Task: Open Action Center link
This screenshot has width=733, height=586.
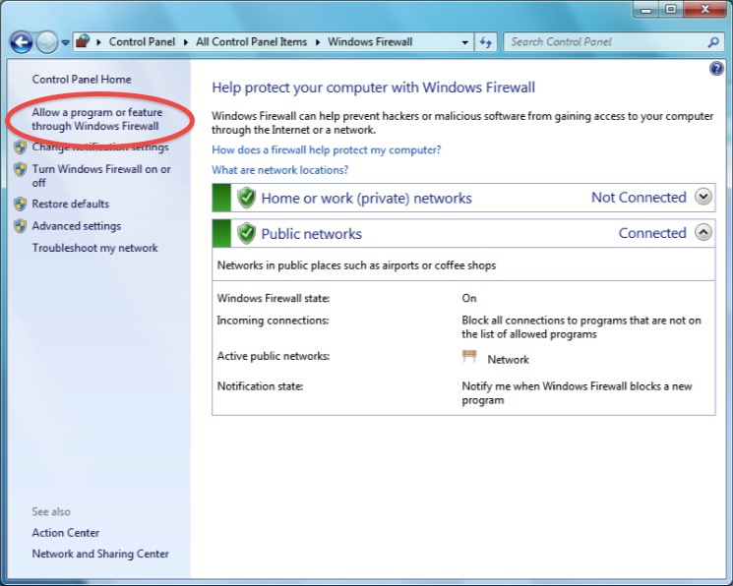Action: tap(66, 533)
